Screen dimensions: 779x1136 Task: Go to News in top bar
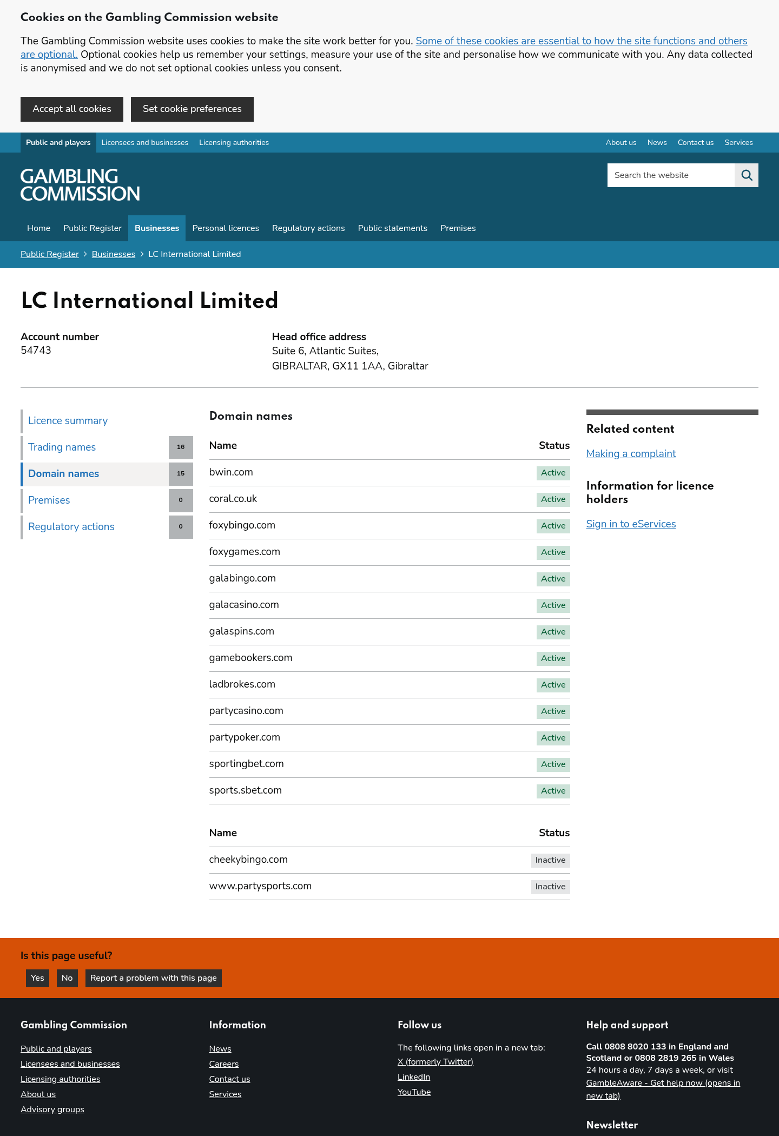coord(657,143)
